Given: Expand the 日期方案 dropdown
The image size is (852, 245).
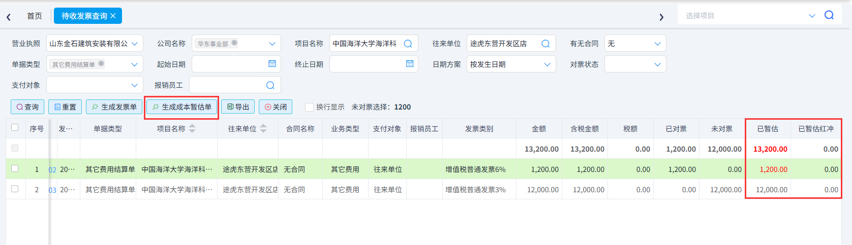Looking at the screenshot, I should (547, 64).
